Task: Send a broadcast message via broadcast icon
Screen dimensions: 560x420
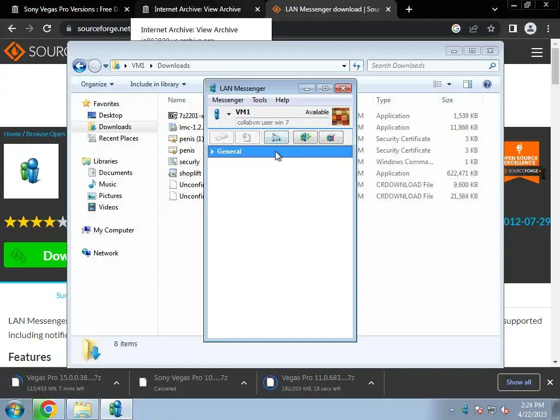Action: (276, 137)
